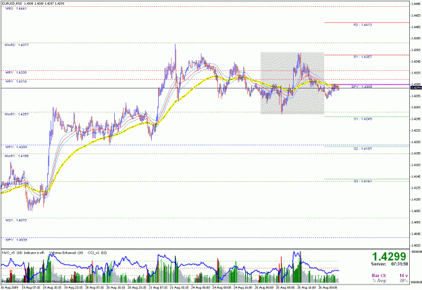Select the MmR1: 1.4185 level label

click(16, 156)
